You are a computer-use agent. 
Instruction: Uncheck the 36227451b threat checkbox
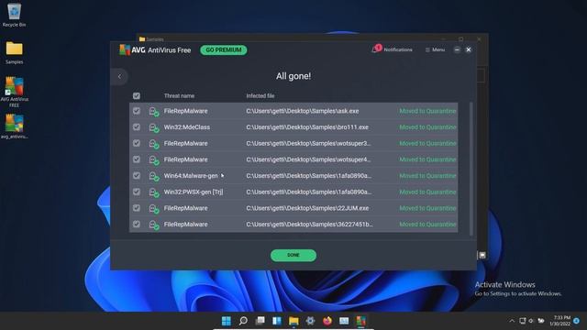(137, 224)
